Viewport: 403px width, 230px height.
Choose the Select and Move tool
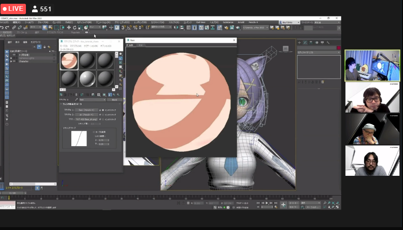tap(69, 27)
